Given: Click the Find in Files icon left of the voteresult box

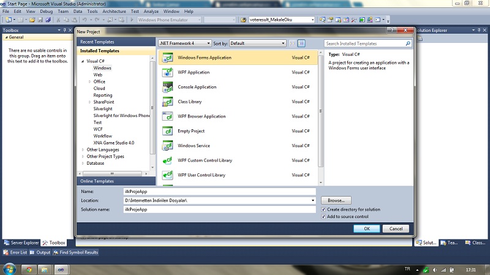Looking at the screenshot, I should (x=243, y=20).
